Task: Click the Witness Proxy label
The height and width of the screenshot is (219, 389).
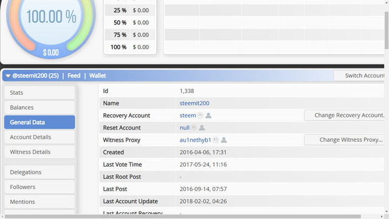Action: 122,140
